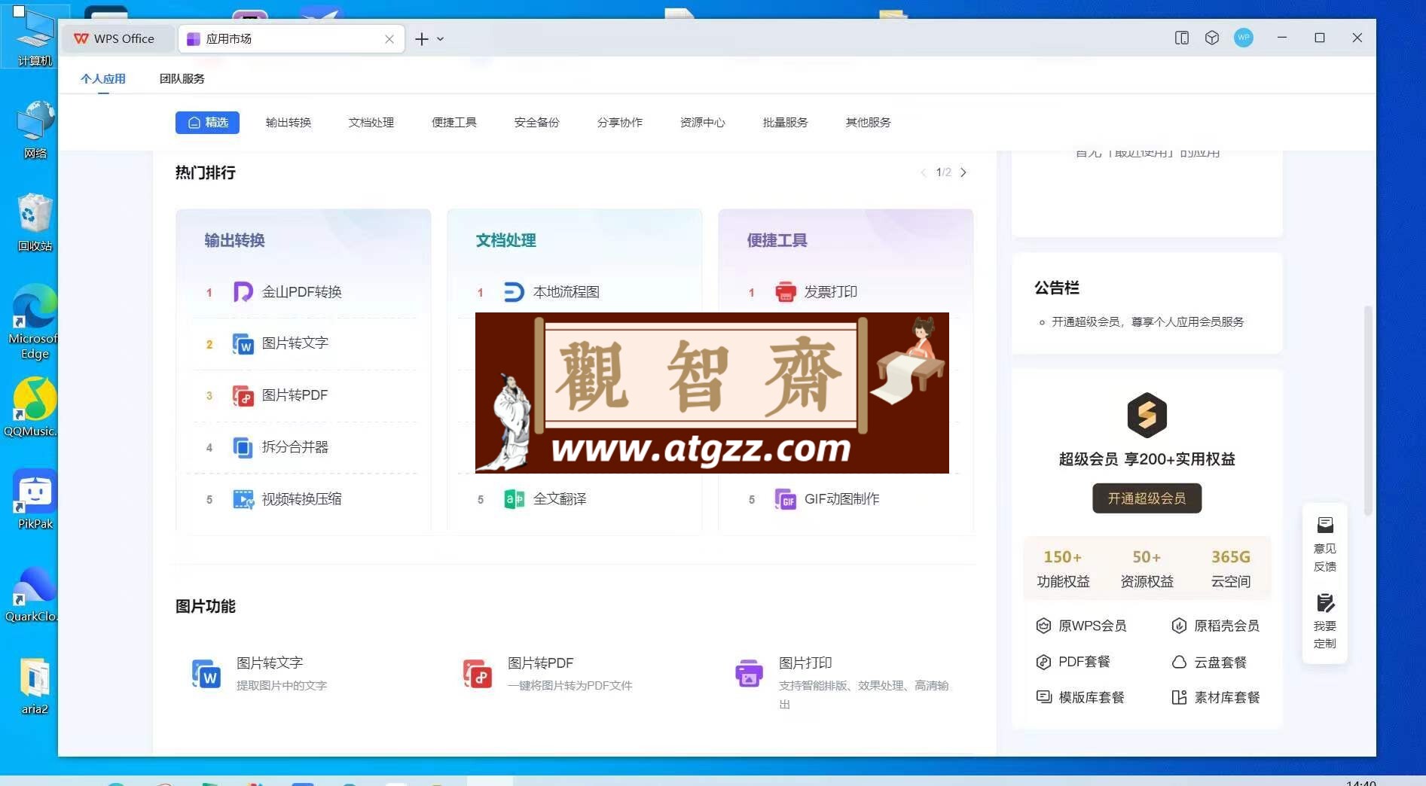Image resolution: width=1426 pixels, height=786 pixels.
Task: Close the 应用市场 tab
Action: [389, 39]
